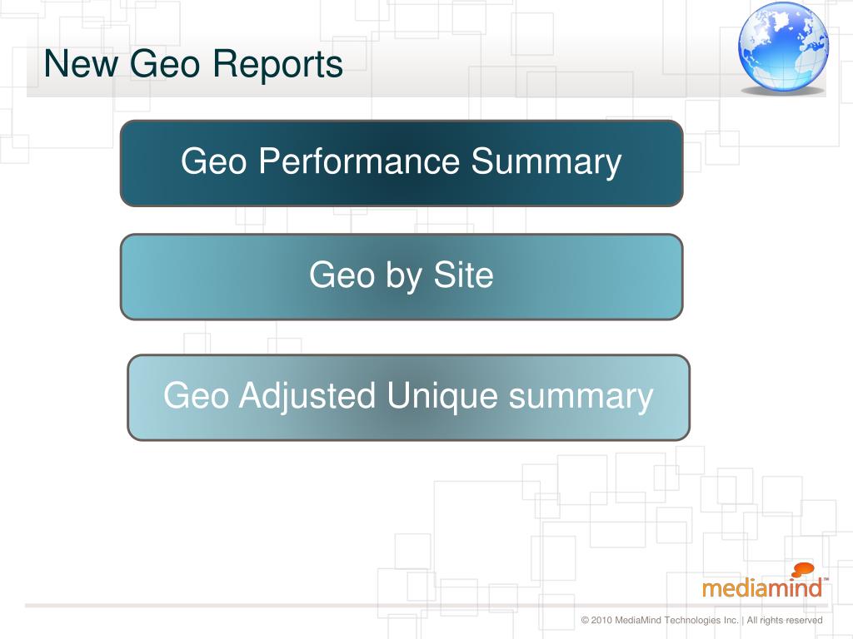This screenshot has width=853, height=639.
Task: Click the word Performance in dark button
Action: [359, 161]
